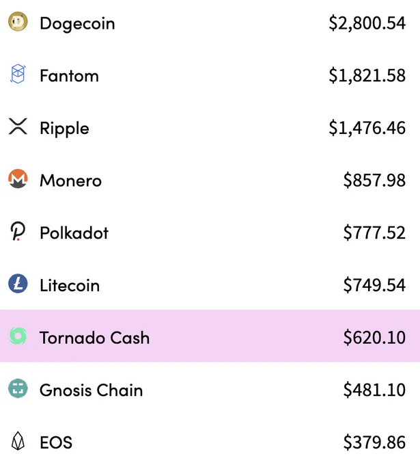420x465 pixels.
Task: Click the $2,800.54 Dogecoin balance
Action: point(367,23)
